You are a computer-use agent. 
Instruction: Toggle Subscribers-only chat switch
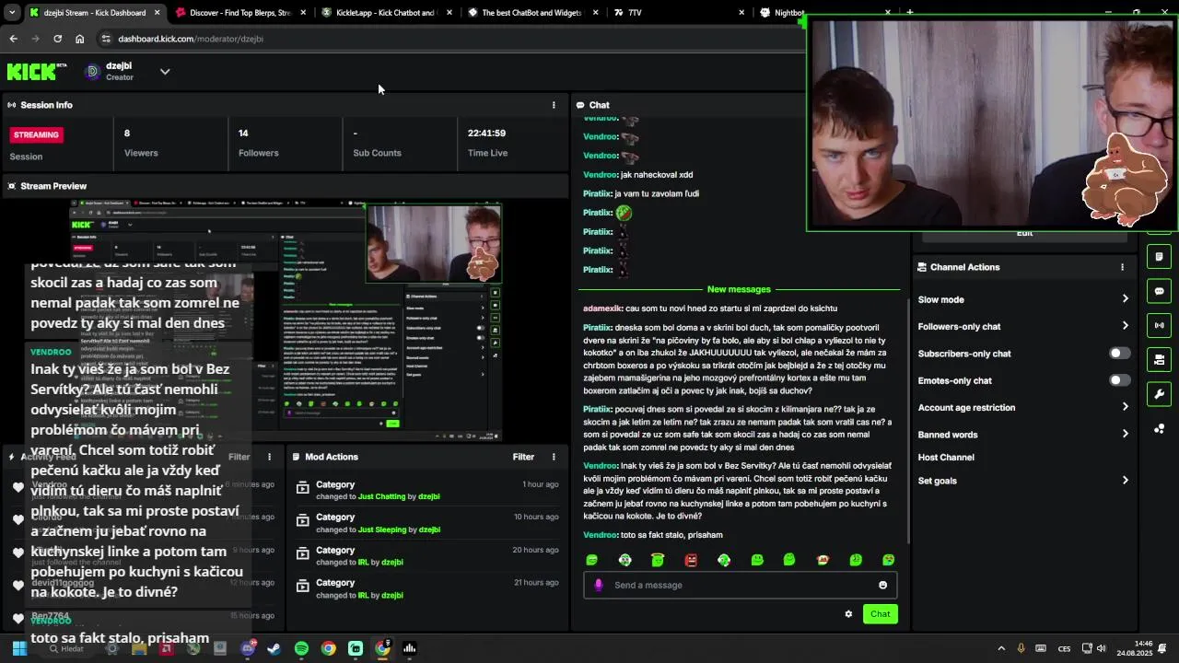pyautogui.click(x=1119, y=354)
